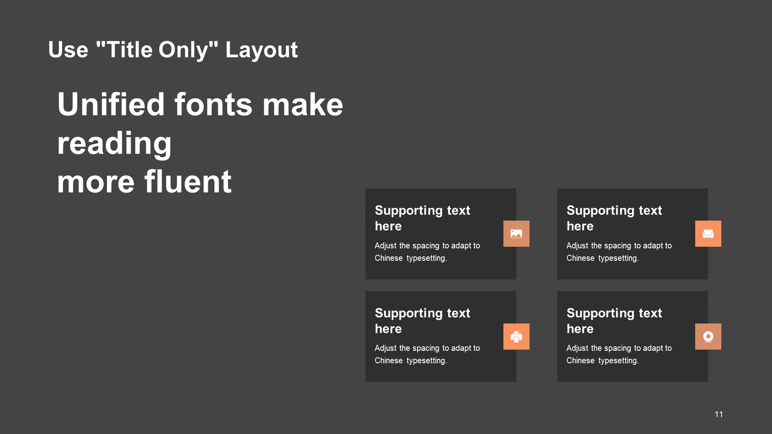Click the printer icon on the bottom-left card
This screenshot has height=434, width=772.
point(516,336)
